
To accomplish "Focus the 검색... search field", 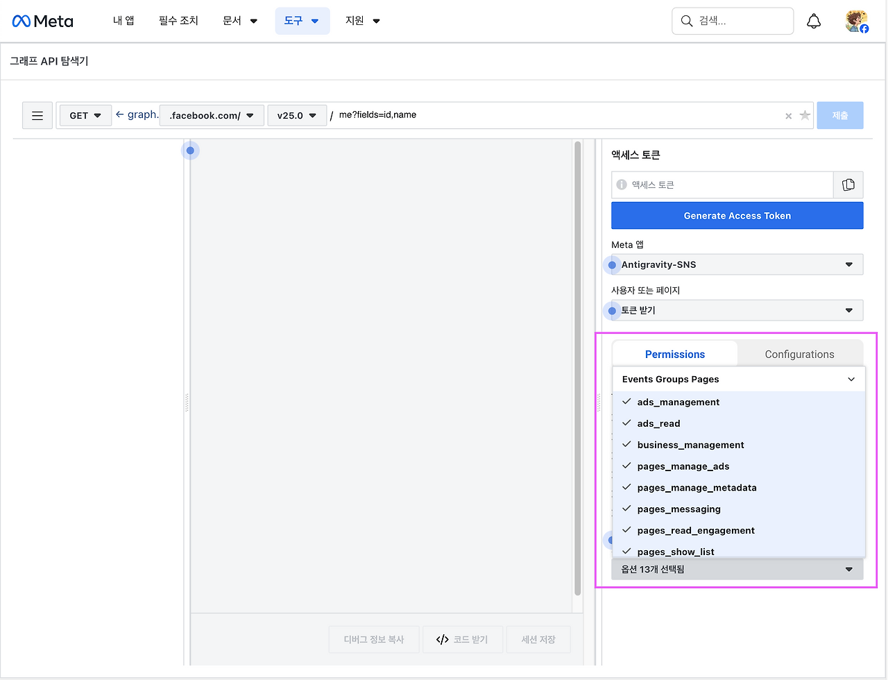I will (x=733, y=21).
